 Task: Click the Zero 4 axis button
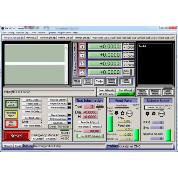tap(82, 72)
